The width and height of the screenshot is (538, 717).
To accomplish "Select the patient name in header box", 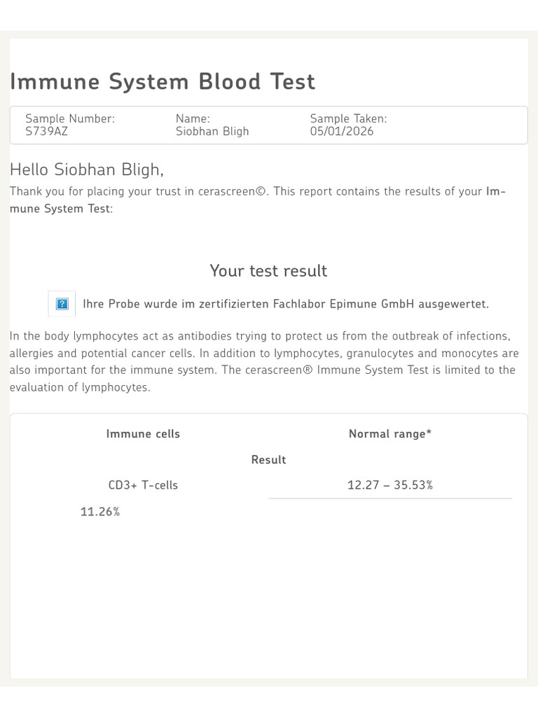I will 212,132.
